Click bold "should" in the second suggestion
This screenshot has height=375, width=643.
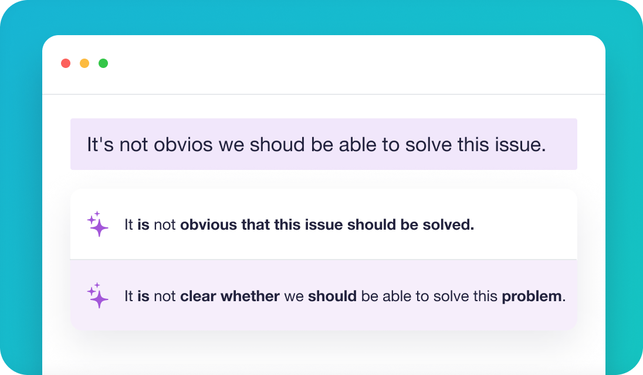332,296
